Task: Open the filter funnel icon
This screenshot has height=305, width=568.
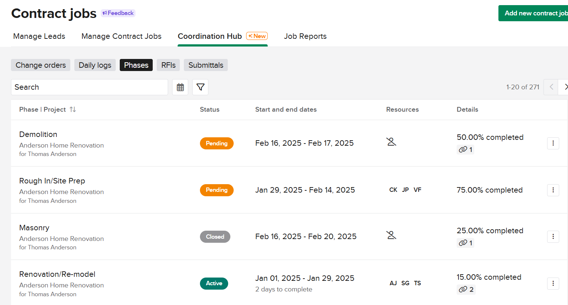Action: click(200, 87)
